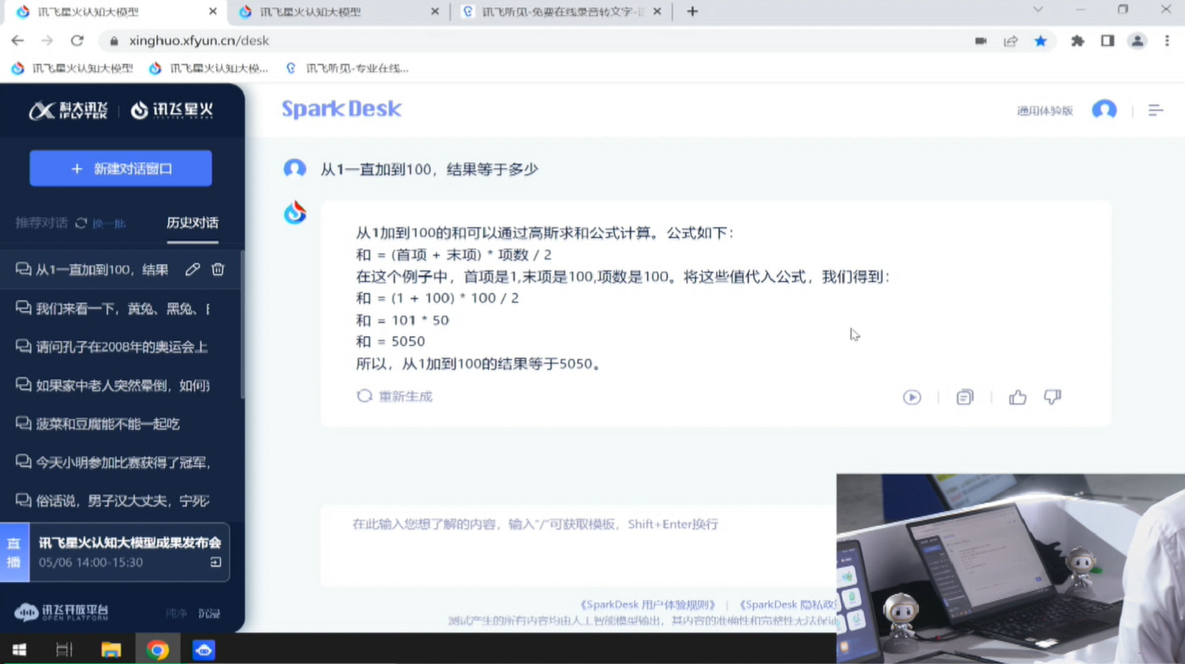Open the browser extensions puzzle icon
The height and width of the screenshot is (664, 1185).
1077,40
